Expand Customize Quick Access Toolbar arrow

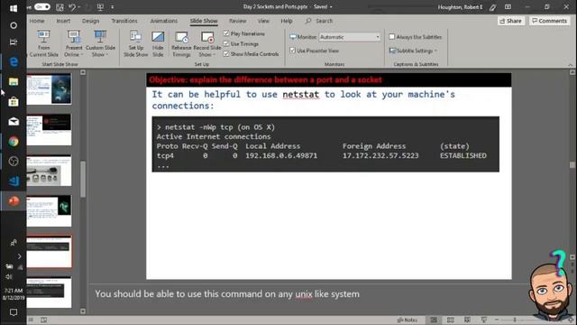[x=112, y=7]
